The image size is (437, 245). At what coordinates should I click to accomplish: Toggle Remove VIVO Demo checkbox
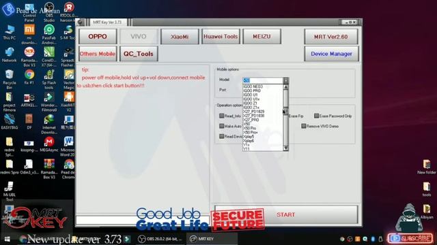pyautogui.click(x=303, y=126)
